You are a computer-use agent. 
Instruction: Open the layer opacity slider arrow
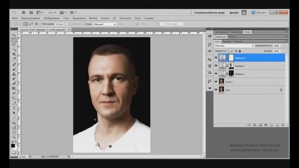tap(282, 46)
